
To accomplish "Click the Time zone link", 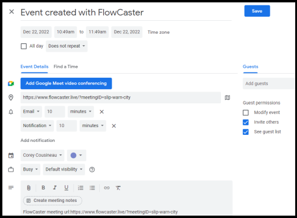I will [159, 32].
